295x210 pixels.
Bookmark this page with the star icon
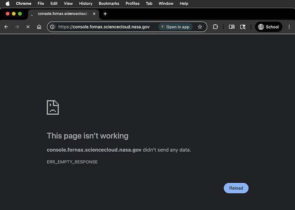pyautogui.click(x=200, y=27)
